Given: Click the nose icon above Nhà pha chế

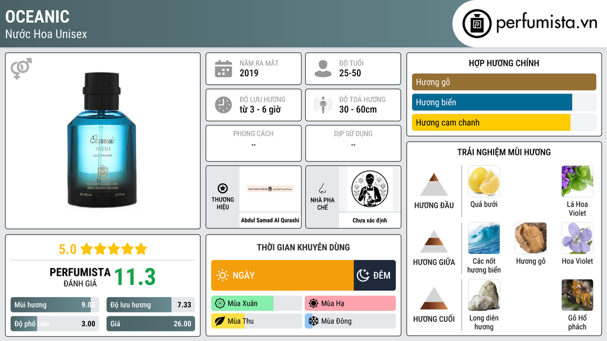Looking at the screenshot, I should tap(322, 188).
